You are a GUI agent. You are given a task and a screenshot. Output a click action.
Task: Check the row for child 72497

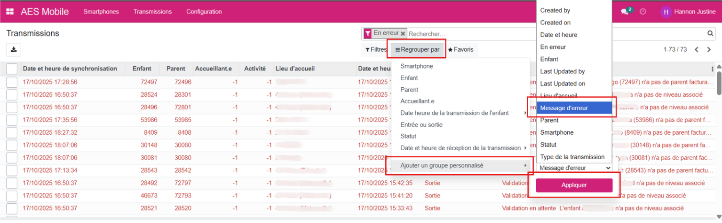pyautogui.click(x=12, y=82)
